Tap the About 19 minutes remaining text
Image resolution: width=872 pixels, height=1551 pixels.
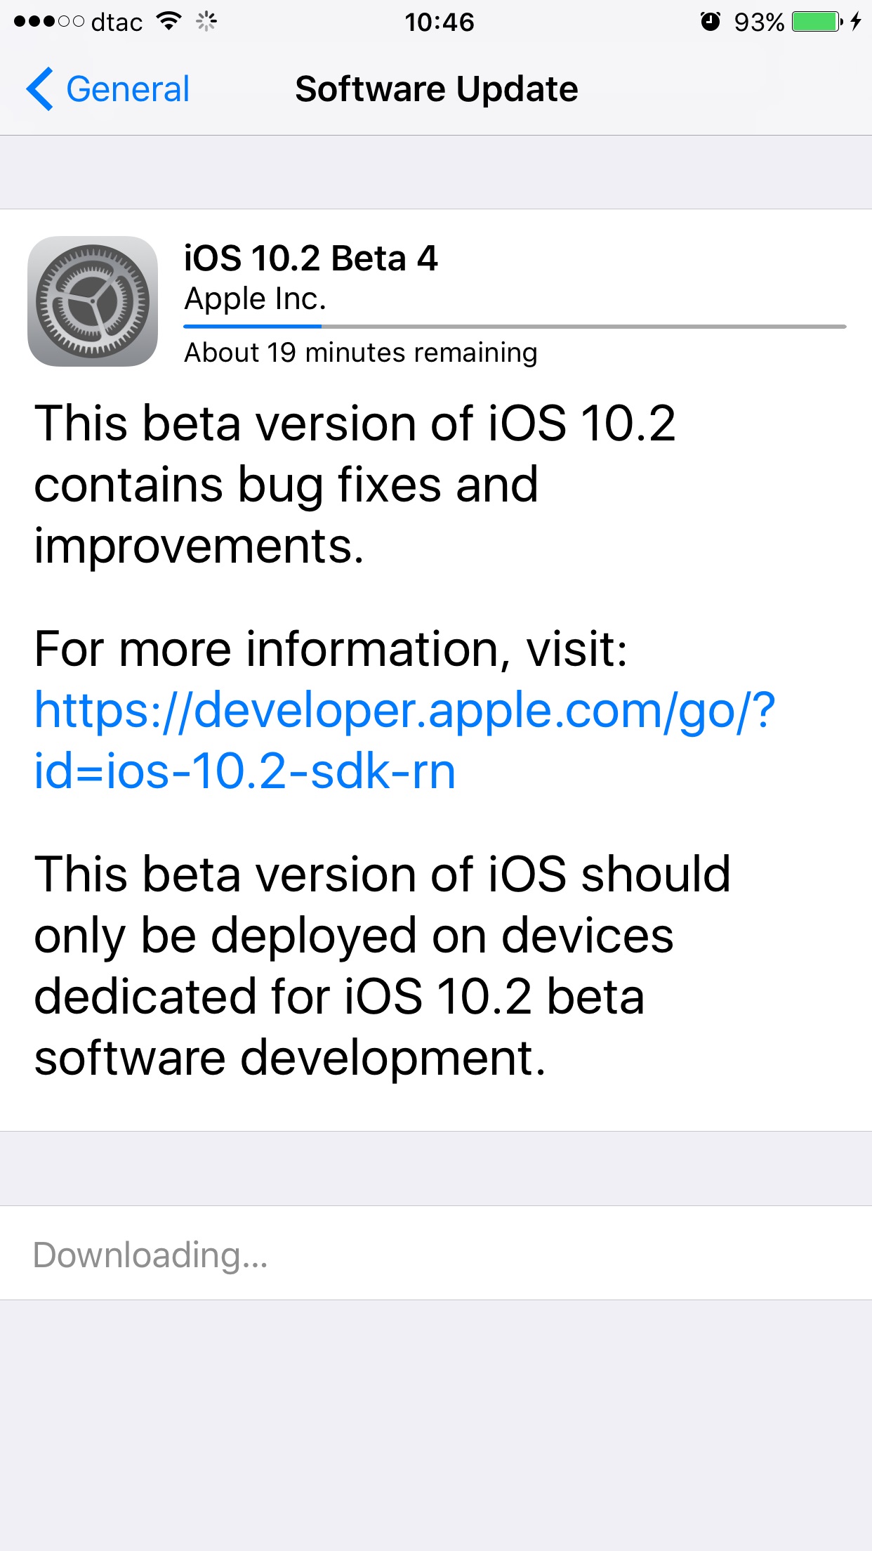click(x=360, y=353)
